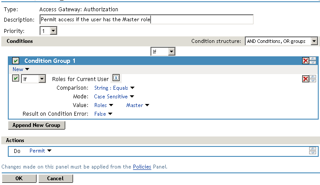Click the Append New Group button
Screen dimensions: 320x185
point(37,125)
